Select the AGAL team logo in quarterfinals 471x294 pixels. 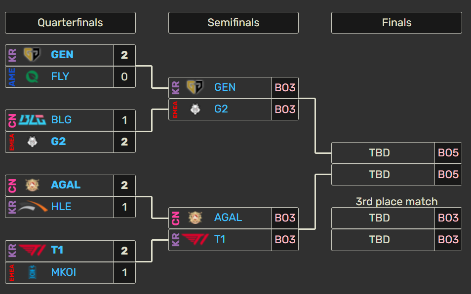31,185
